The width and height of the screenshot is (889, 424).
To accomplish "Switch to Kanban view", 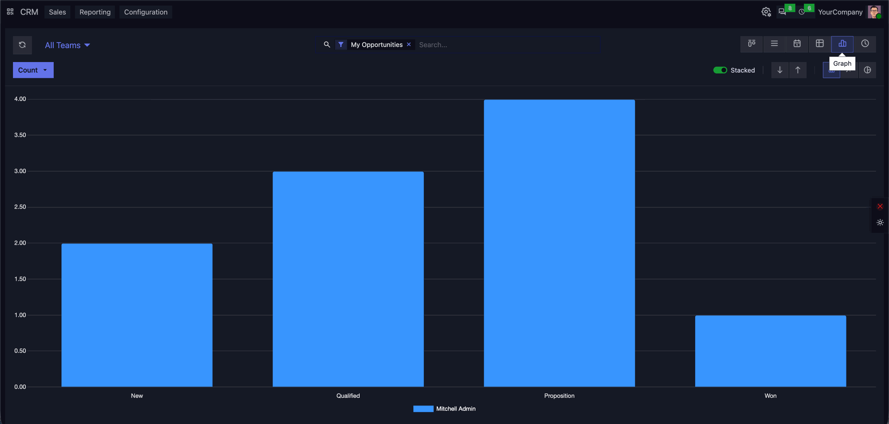I will [751, 44].
